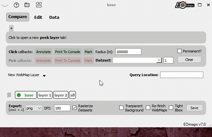Image resolution: width=212 pixels, height=137 pixels.
Task: Click the plus to add peek layer tab
Action: tap(11, 28)
